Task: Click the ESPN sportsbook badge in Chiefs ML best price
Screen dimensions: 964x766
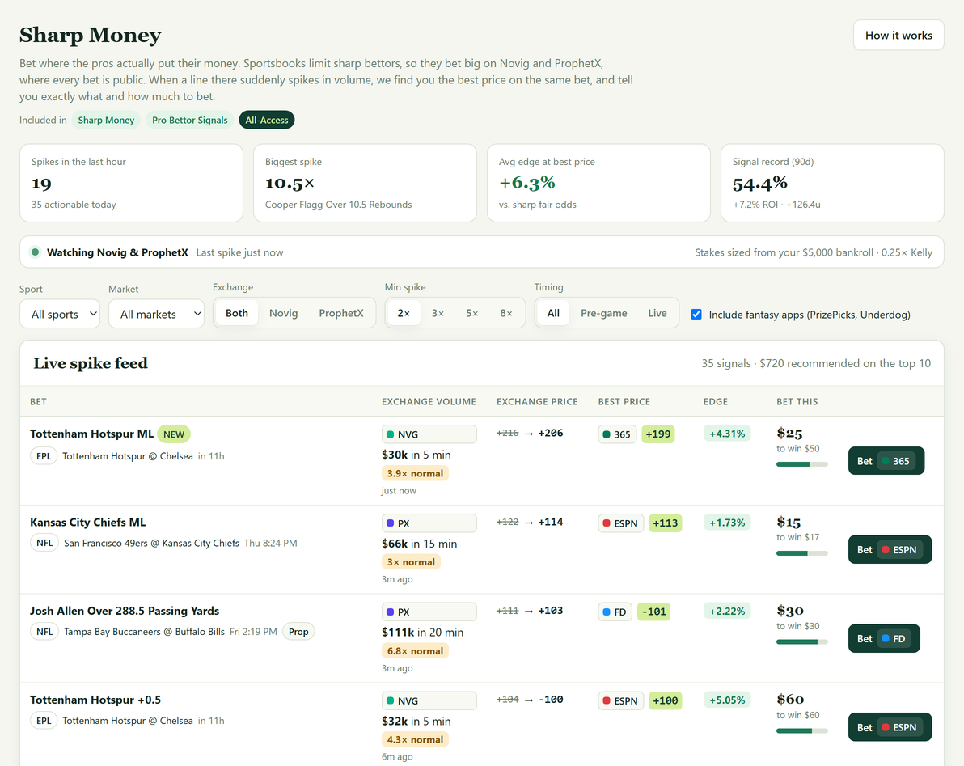Action: pos(621,523)
